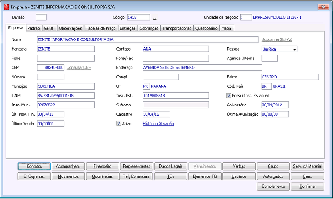Click the Agenda Interna field

tap(270, 58)
